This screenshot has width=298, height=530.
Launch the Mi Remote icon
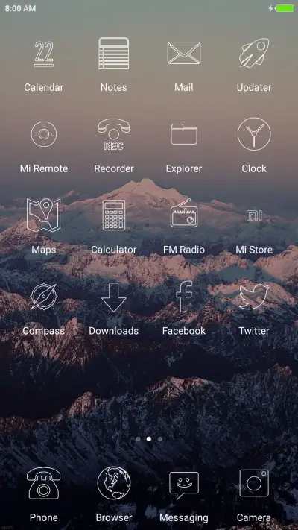44,134
